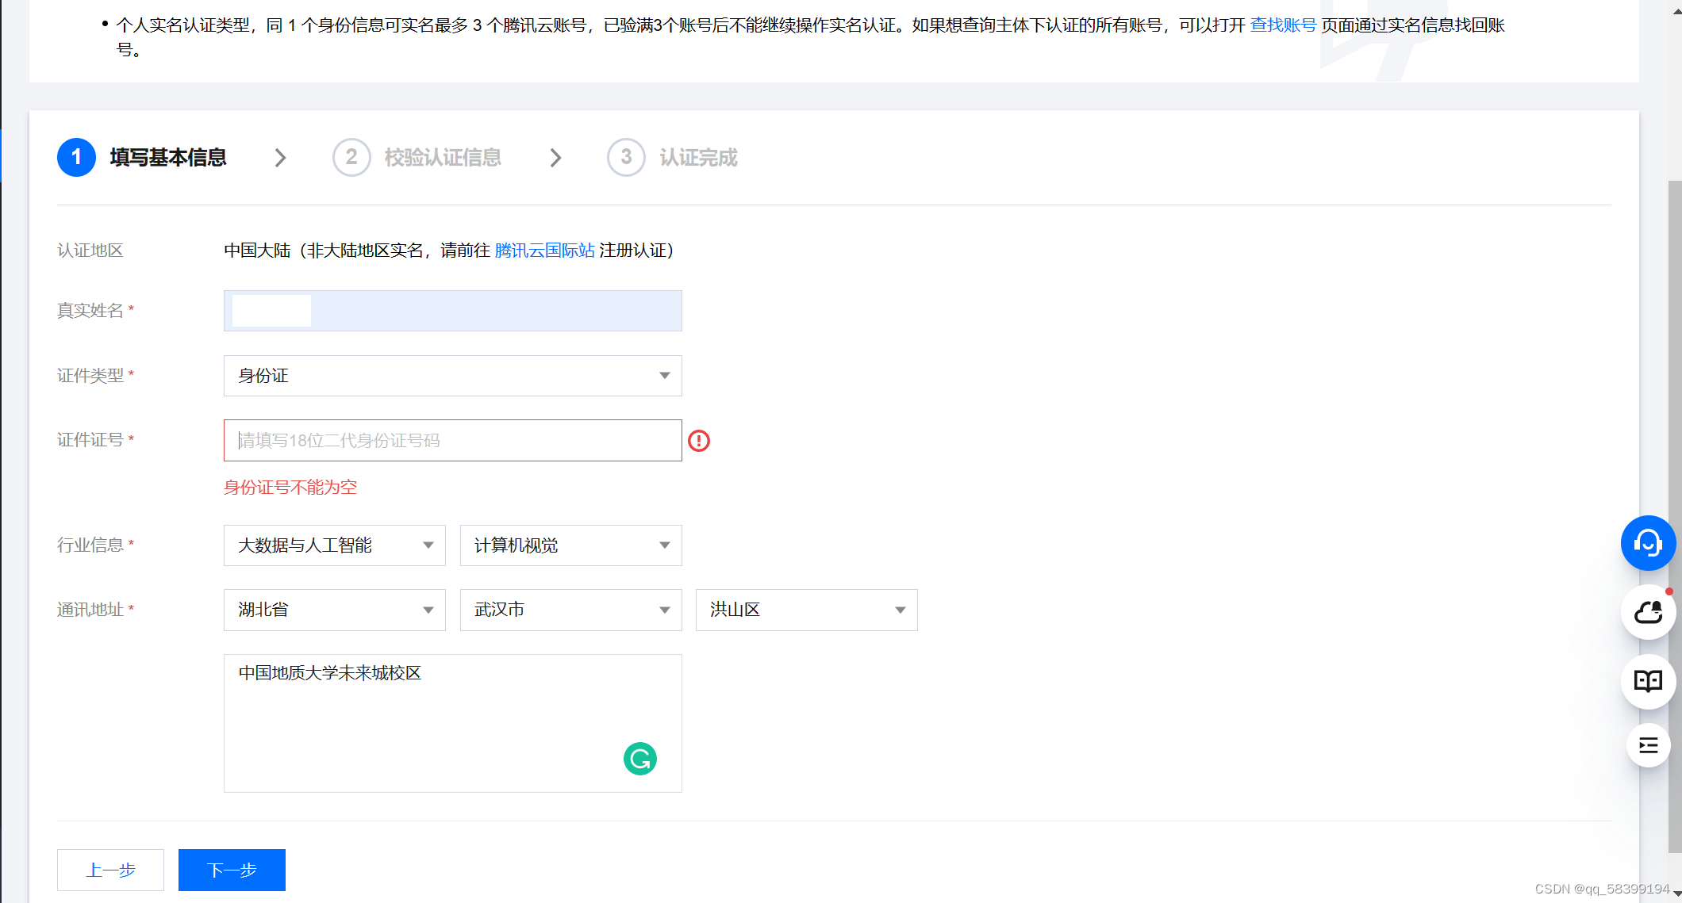Click the step 3 认证完成 circle
The image size is (1682, 903).
pos(626,157)
